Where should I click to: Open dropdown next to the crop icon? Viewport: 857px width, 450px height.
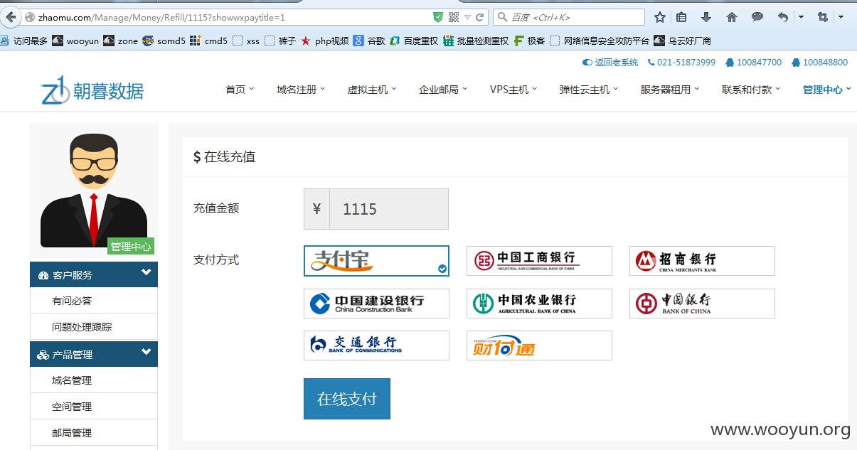point(841,17)
